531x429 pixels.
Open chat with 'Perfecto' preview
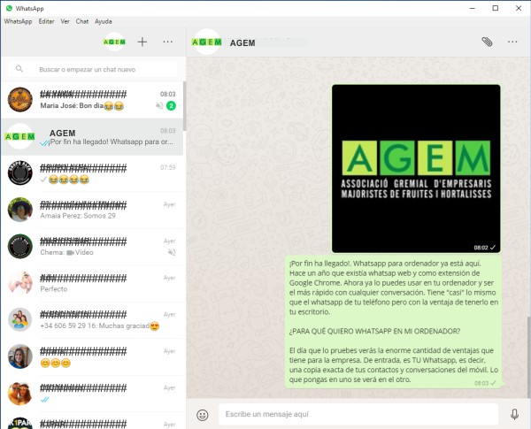tap(92, 283)
